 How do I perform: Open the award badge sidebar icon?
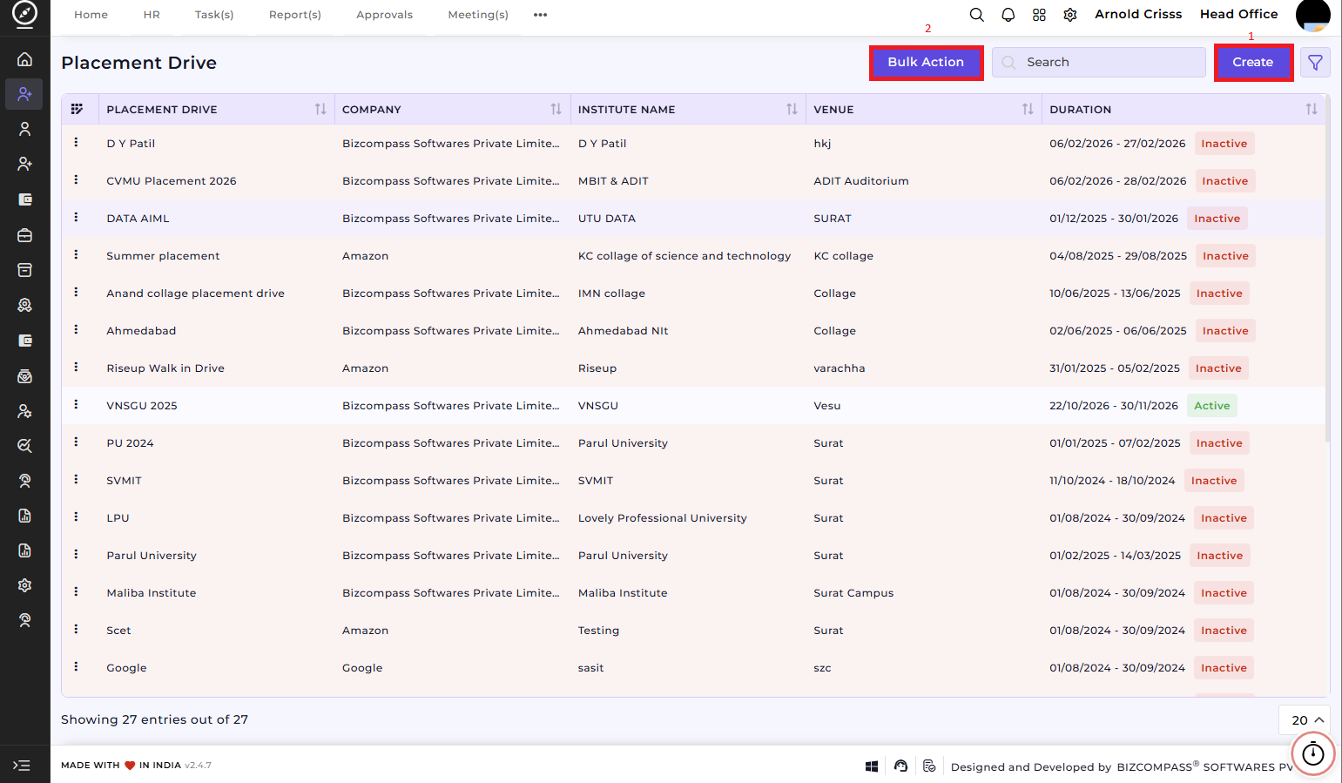click(x=24, y=305)
